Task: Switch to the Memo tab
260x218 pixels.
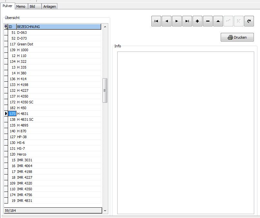Action: (x=21, y=6)
